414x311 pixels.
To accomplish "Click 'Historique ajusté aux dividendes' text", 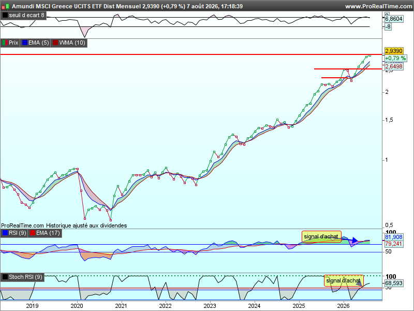I will pyautogui.click(x=86, y=225).
